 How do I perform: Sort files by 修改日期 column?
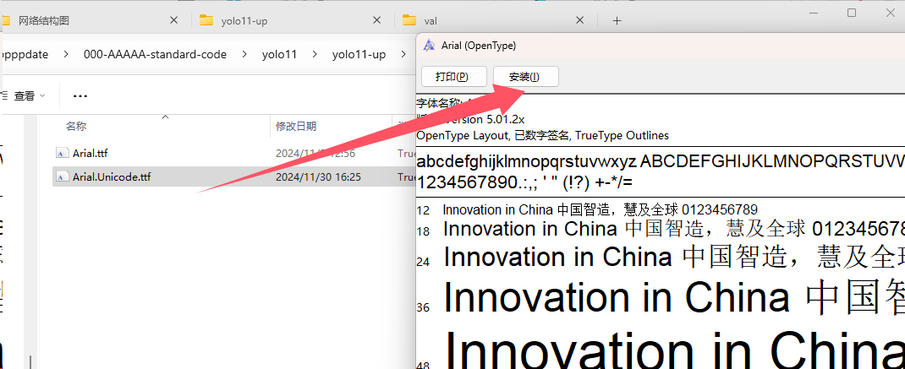click(x=295, y=127)
